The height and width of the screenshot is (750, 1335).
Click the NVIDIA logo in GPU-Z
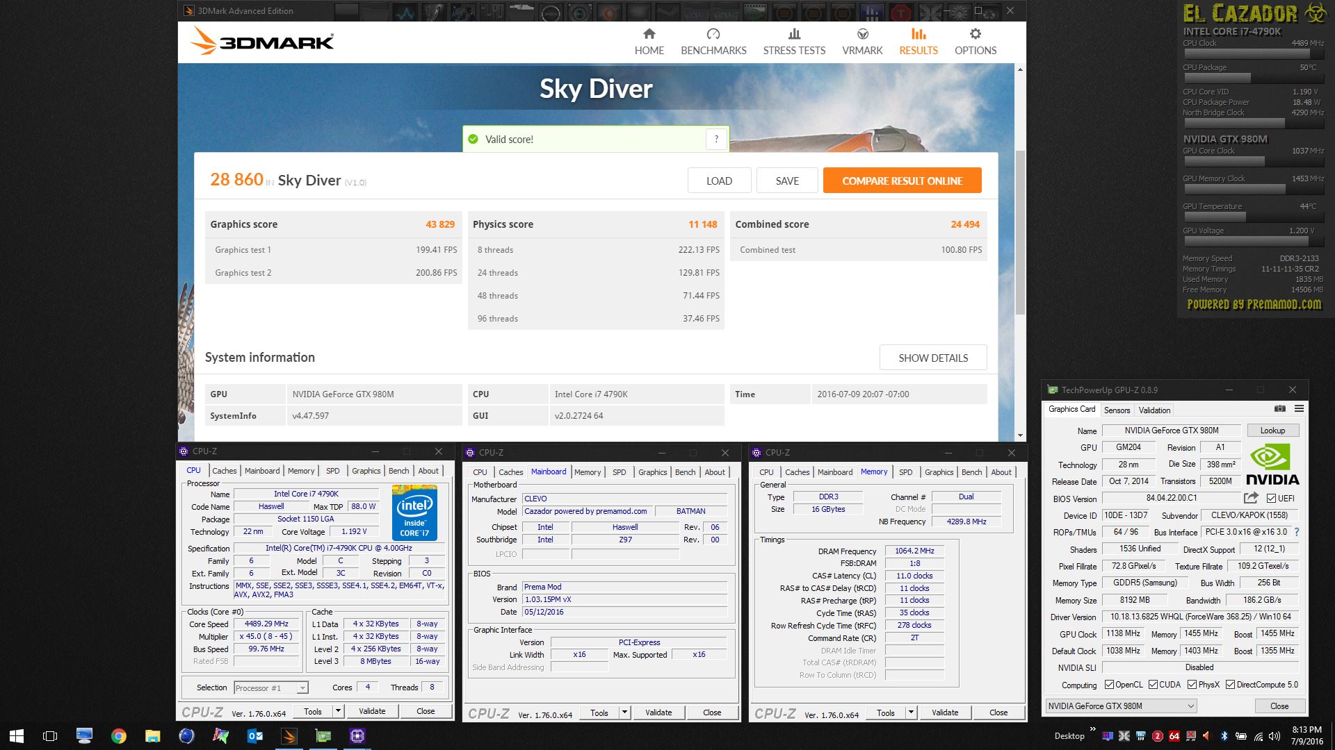pyautogui.click(x=1272, y=465)
